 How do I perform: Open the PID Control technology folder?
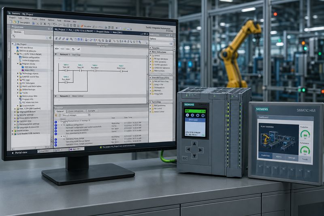157,109
